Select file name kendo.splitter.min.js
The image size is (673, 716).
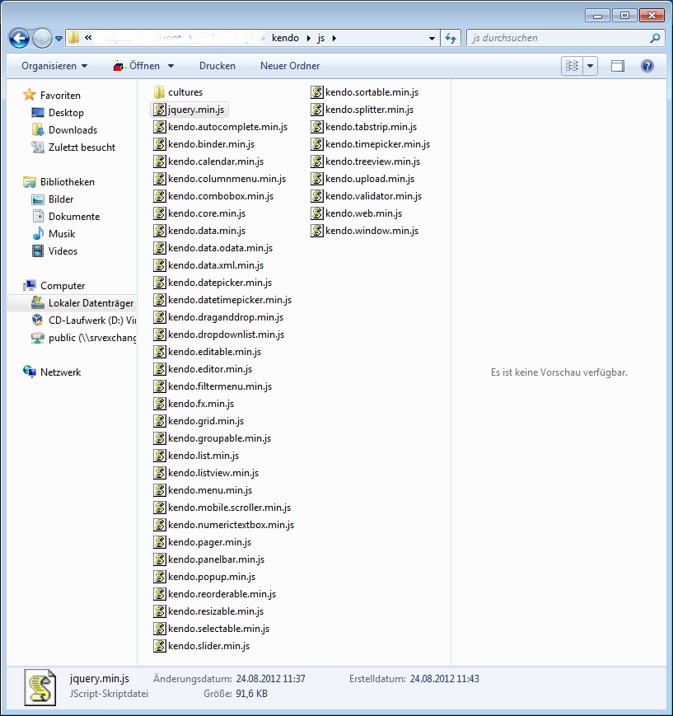click(369, 110)
